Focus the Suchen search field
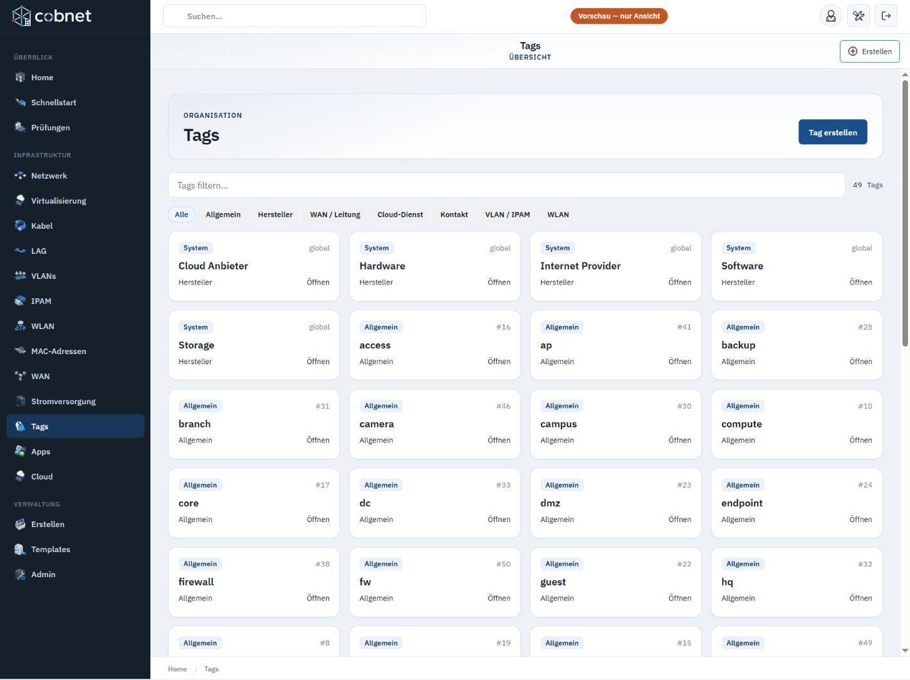The width and height of the screenshot is (910, 680). tap(295, 16)
